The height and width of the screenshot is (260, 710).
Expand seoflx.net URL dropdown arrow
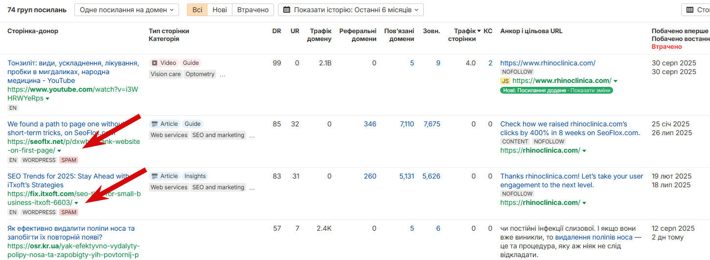(x=59, y=151)
